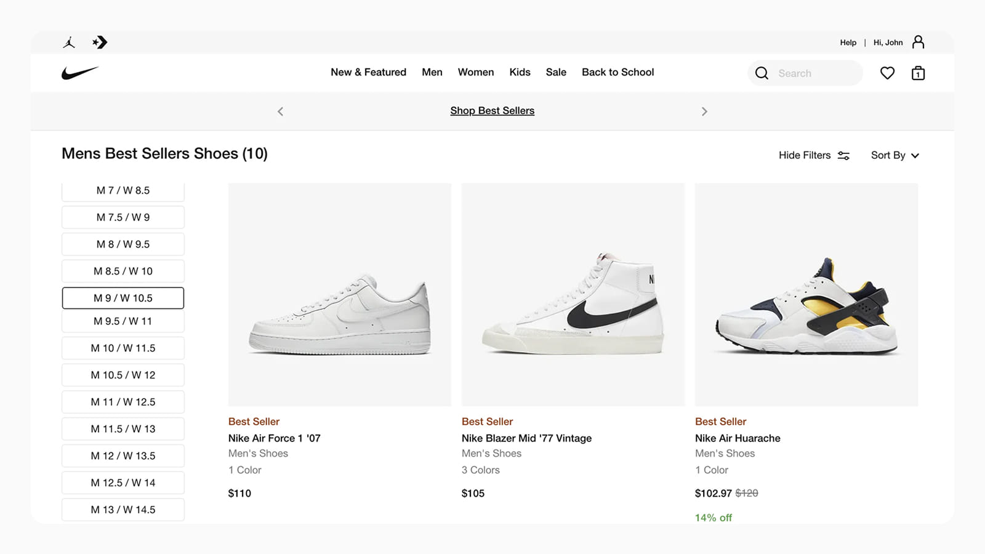Click the search magnifier icon

pos(762,73)
